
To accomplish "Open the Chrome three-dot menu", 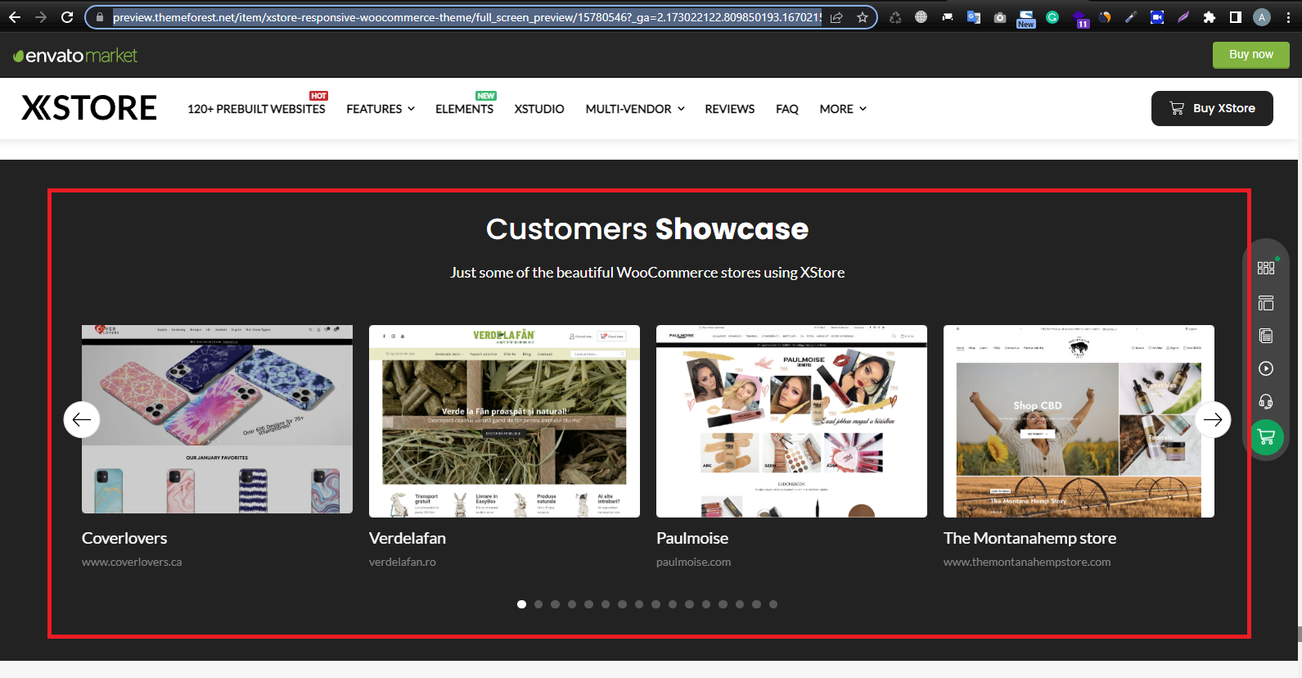I will 1288,17.
